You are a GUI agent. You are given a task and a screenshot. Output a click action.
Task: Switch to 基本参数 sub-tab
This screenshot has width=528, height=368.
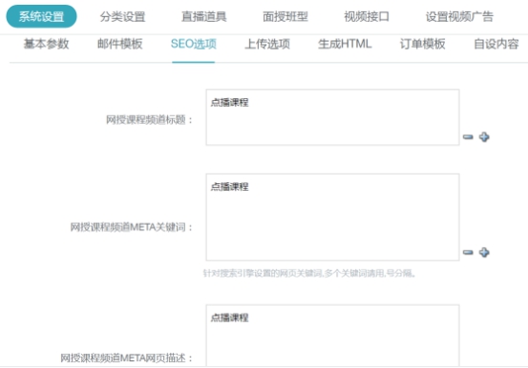(x=46, y=44)
